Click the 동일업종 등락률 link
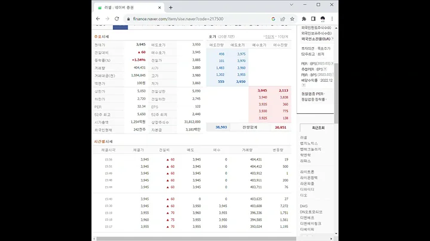This screenshot has height=241, width=430. click(313, 100)
